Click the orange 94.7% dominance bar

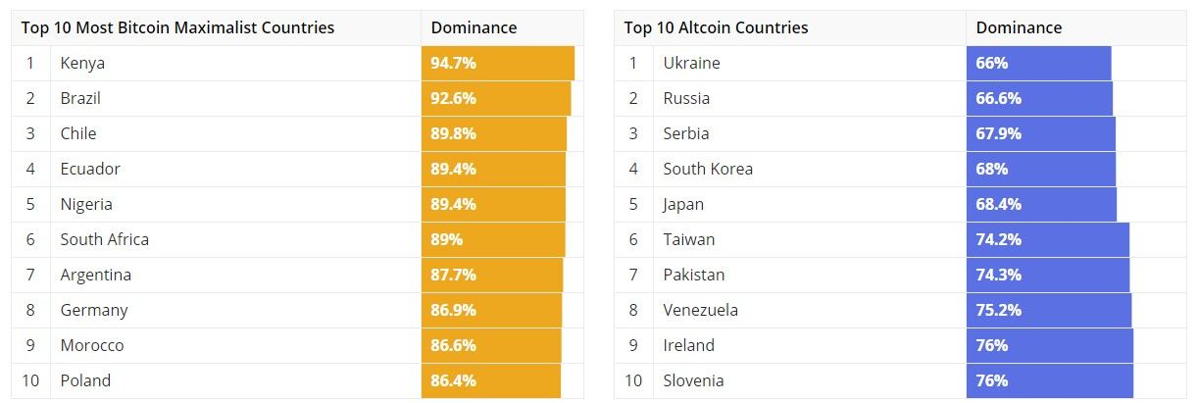pos(497,63)
